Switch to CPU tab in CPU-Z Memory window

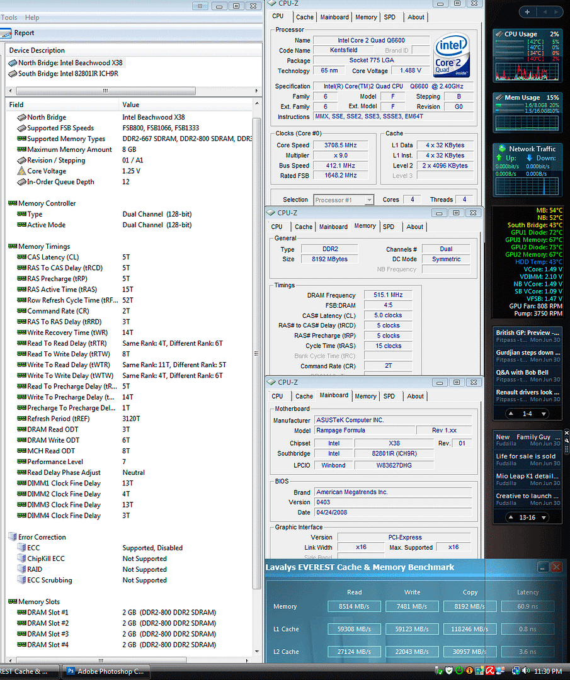click(276, 227)
